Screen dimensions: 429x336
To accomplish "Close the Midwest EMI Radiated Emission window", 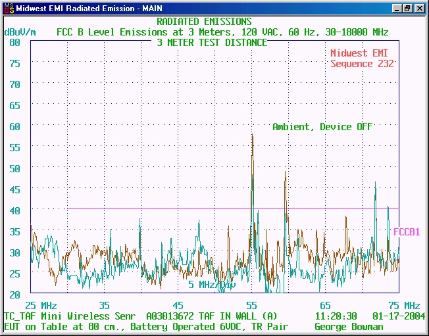I will (419, 9).
